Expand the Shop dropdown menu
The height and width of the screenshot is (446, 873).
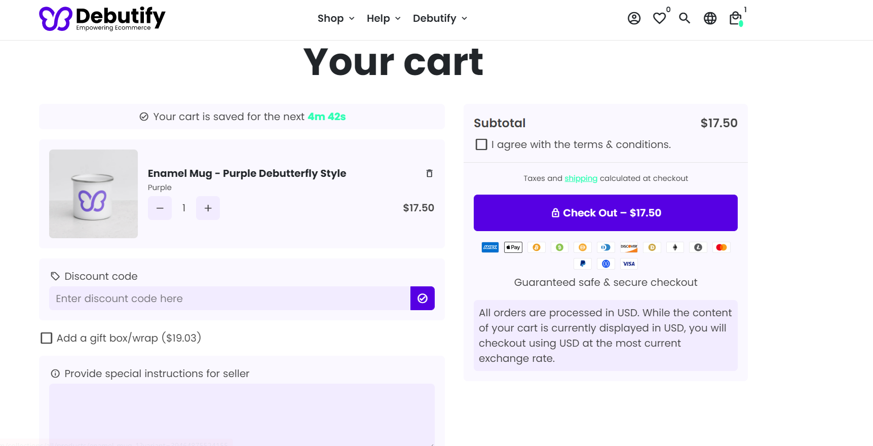pos(335,19)
